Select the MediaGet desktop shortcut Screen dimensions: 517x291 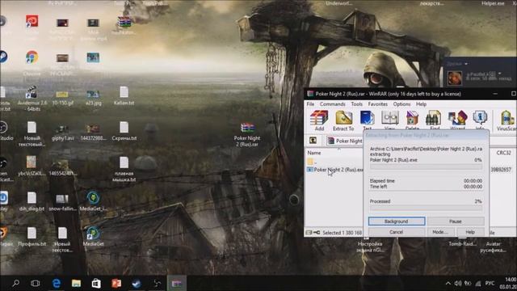[94, 236]
